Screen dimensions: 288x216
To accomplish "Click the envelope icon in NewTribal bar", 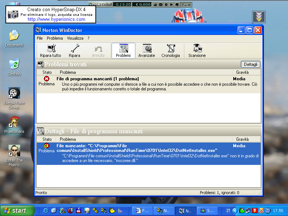I will tap(161, 4).
